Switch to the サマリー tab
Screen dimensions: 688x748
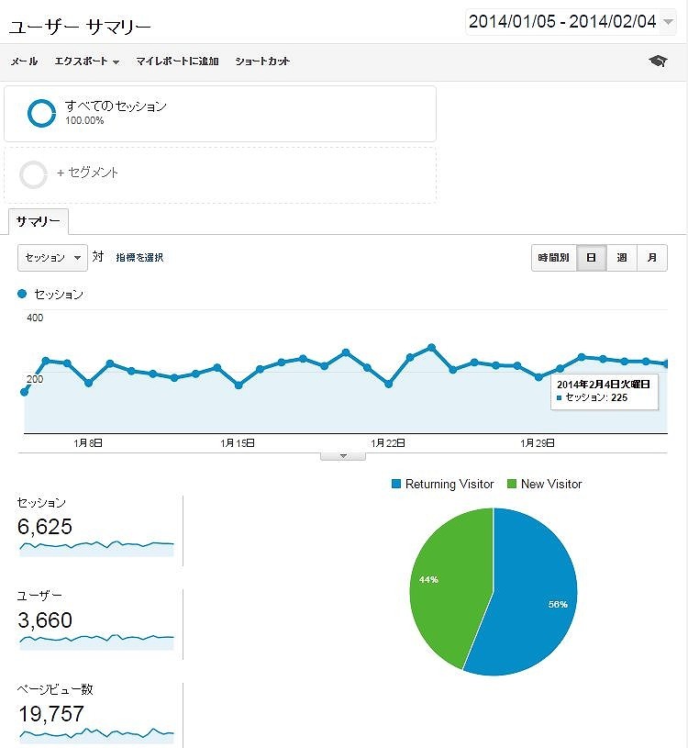click(x=39, y=221)
